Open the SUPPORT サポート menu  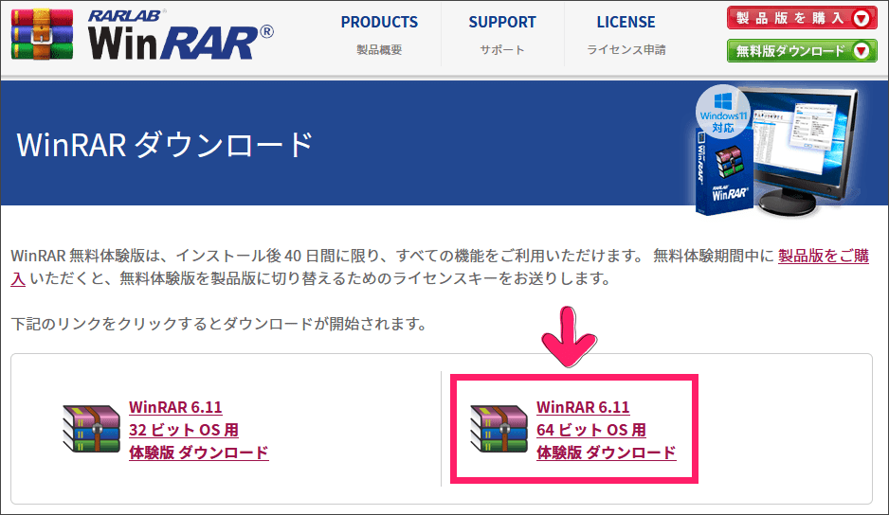tap(502, 35)
